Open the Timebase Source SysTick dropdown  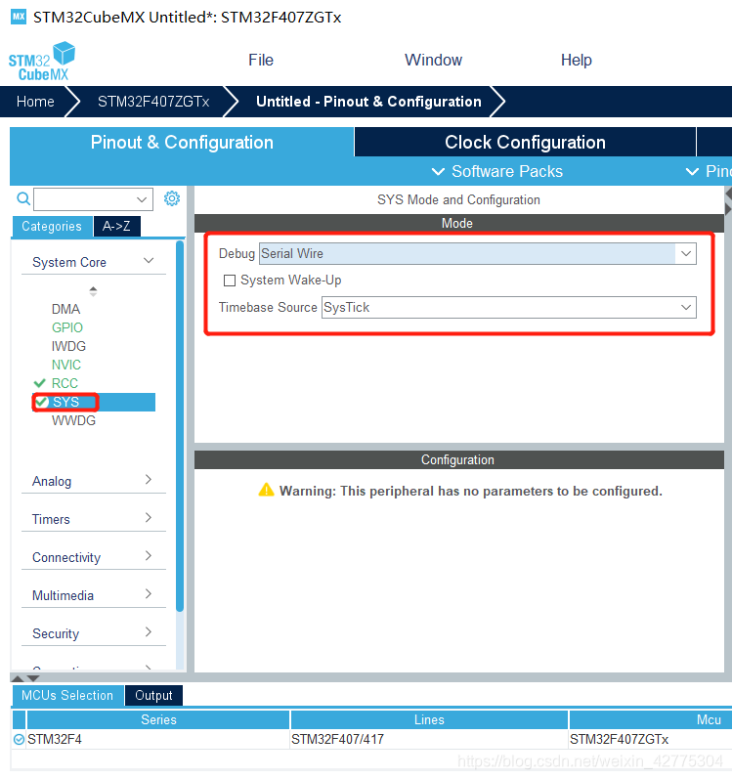686,308
